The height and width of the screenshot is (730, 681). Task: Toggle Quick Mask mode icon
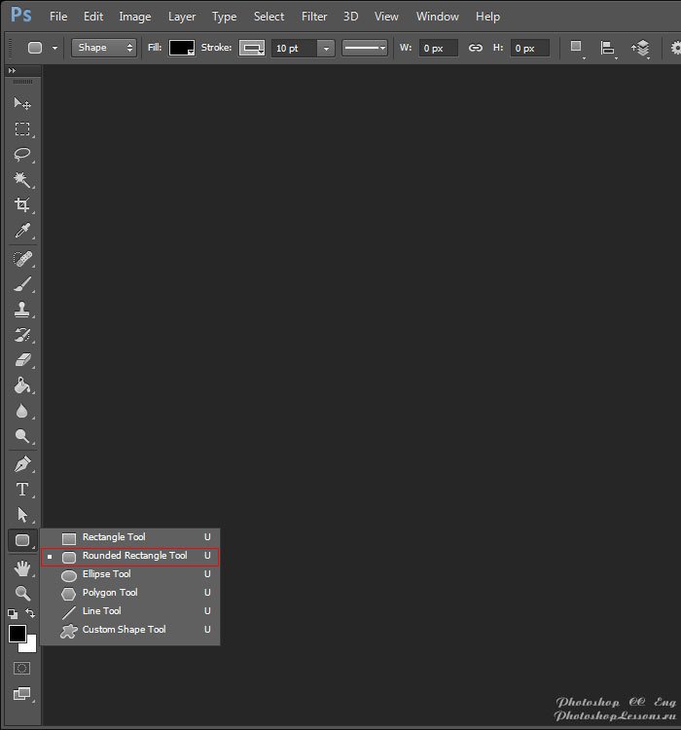click(21, 669)
